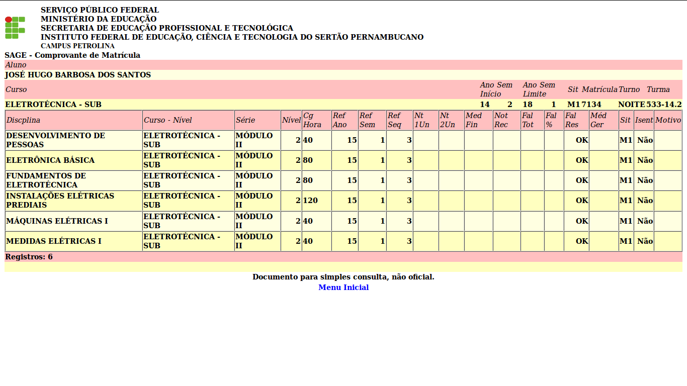687x386 pixels.
Task: Click the turma value 533-14.2
Action: pyautogui.click(x=664, y=105)
